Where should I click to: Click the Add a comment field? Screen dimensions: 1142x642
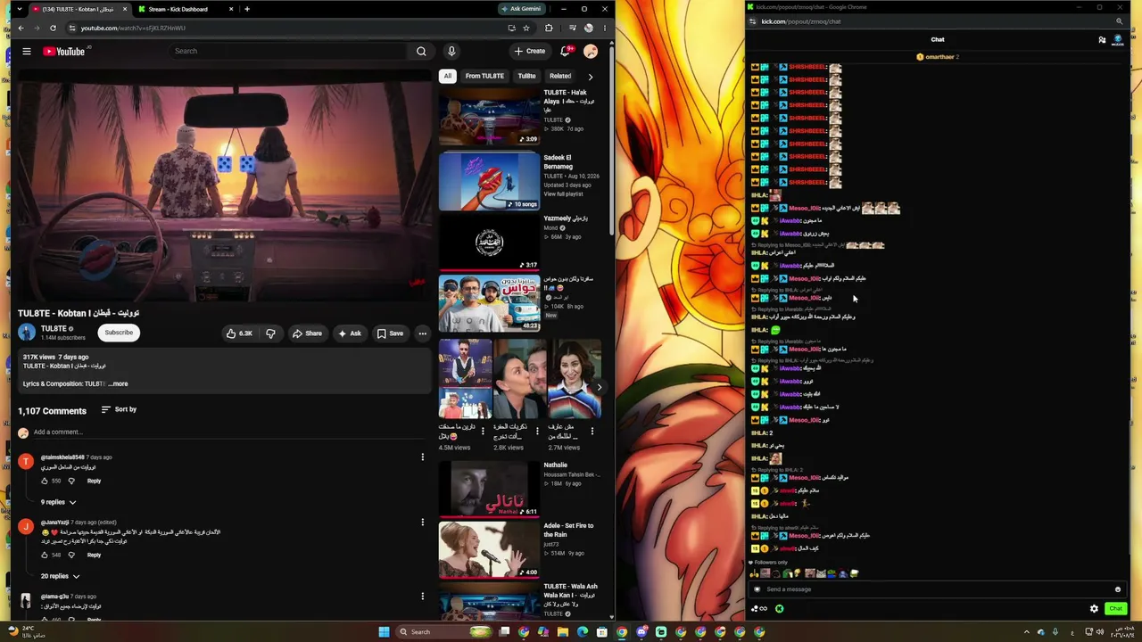tap(228, 432)
